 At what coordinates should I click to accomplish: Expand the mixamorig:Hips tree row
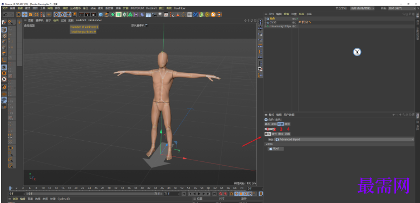(265, 27)
